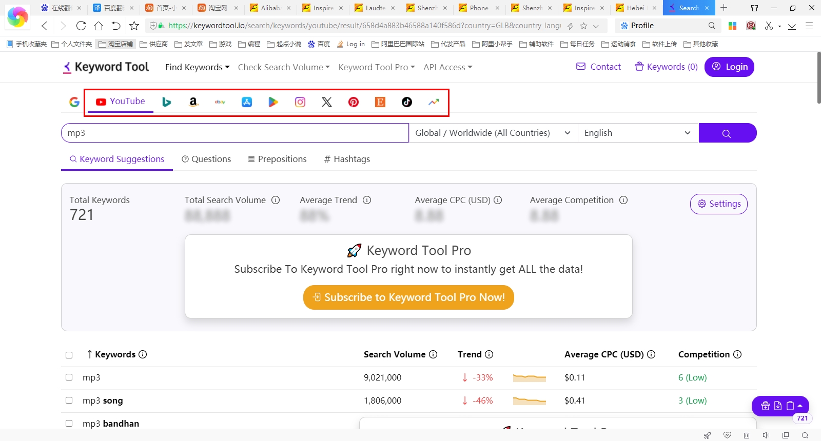Choose the X (Twitter) keyword source icon
The height and width of the screenshot is (441, 821).
(x=327, y=102)
